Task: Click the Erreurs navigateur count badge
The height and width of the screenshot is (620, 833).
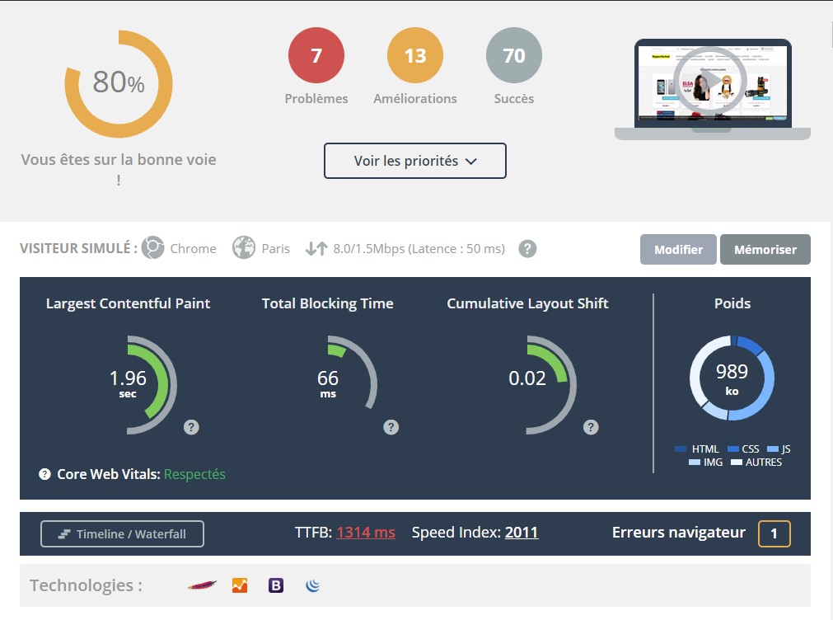Action: pyautogui.click(x=774, y=533)
